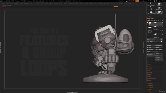This screenshot has height=93, width=166.
Task: Click the Mecha_42 subtool thumbnail
Action: pos(150,23)
